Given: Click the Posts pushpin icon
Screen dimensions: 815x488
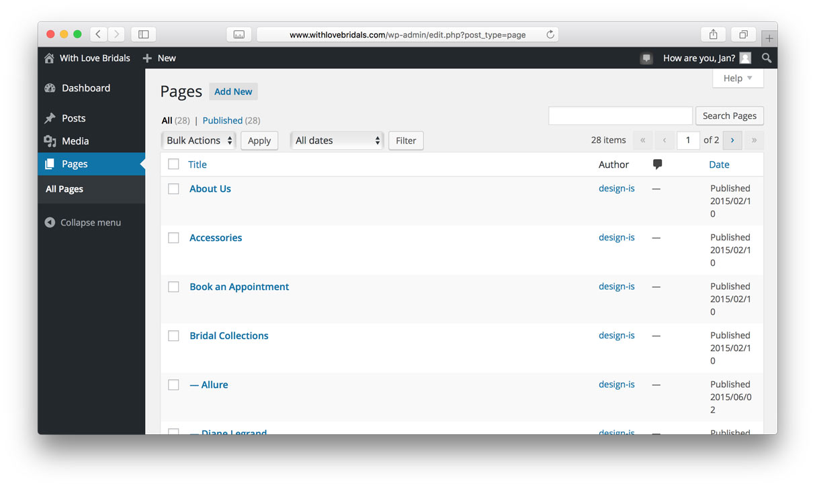Looking at the screenshot, I should click(50, 118).
